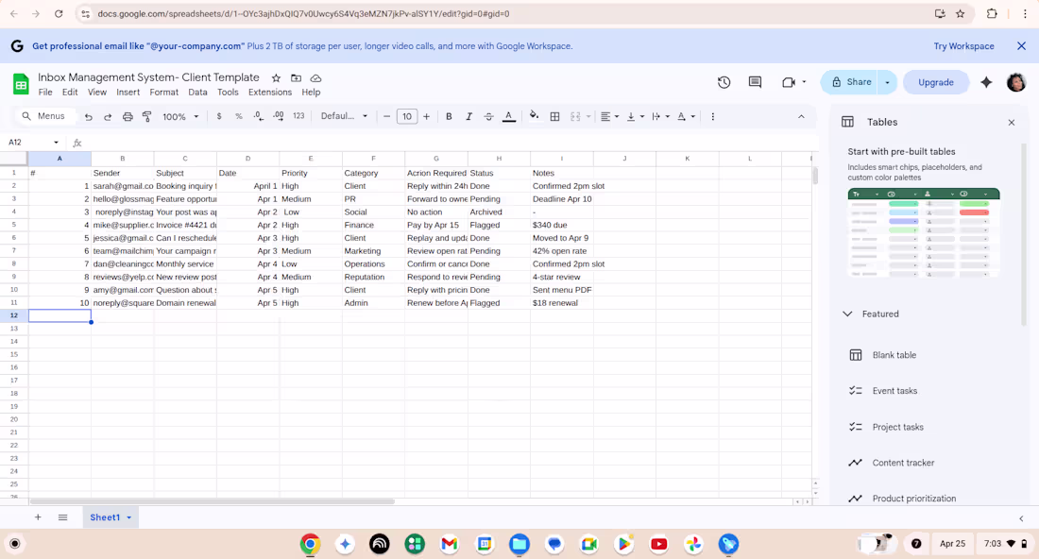This screenshot has height=559, width=1039.
Task: Select the Paint format tool
Action: [x=146, y=115]
